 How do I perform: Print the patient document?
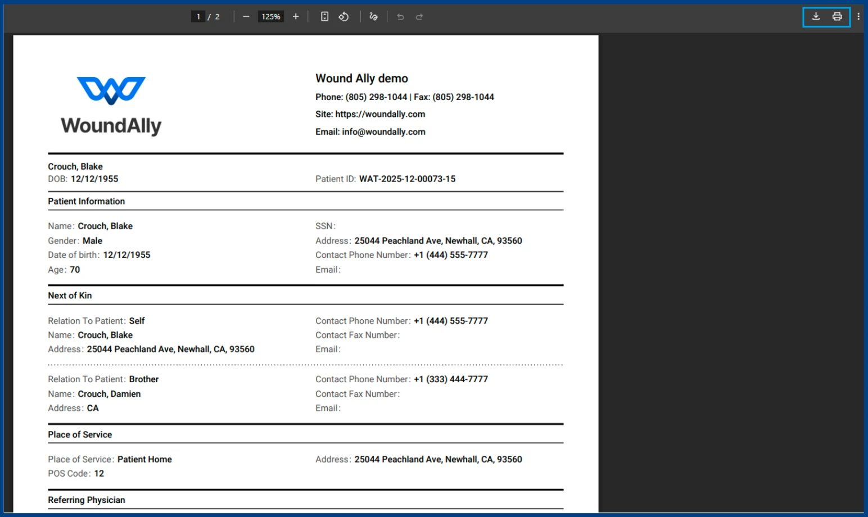[837, 17]
